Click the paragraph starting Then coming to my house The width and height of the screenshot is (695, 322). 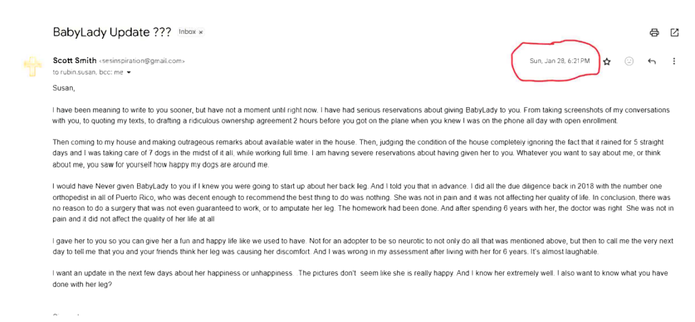coord(360,153)
